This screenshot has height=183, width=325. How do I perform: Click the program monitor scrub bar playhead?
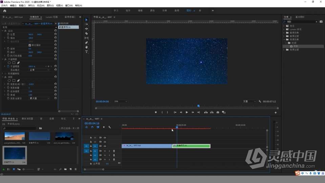(x=199, y=106)
